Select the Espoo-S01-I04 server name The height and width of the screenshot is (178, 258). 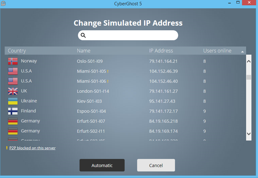91,111
